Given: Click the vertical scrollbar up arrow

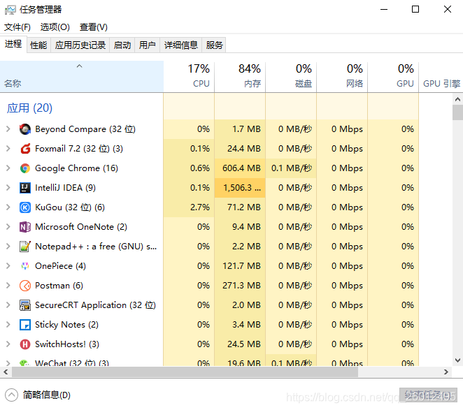Looking at the screenshot, I should click(457, 99).
